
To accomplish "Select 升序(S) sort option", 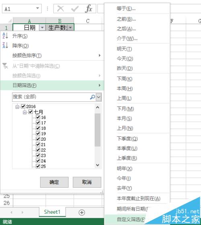I will pos(52,36).
